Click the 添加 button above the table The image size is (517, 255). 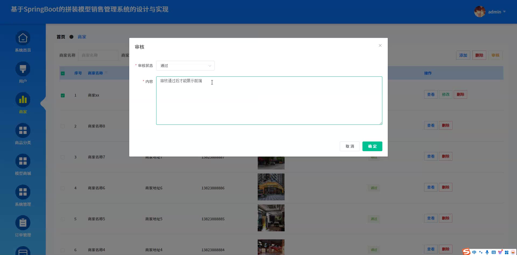point(463,55)
